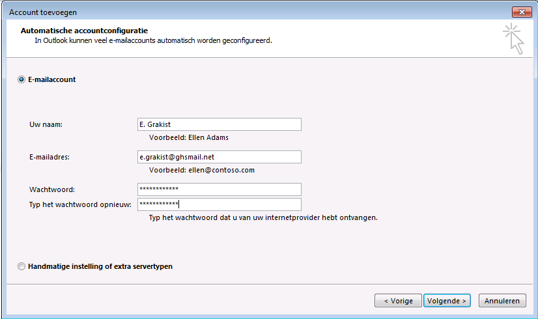Click the 'Uw naam:' label

[x=46, y=124]
